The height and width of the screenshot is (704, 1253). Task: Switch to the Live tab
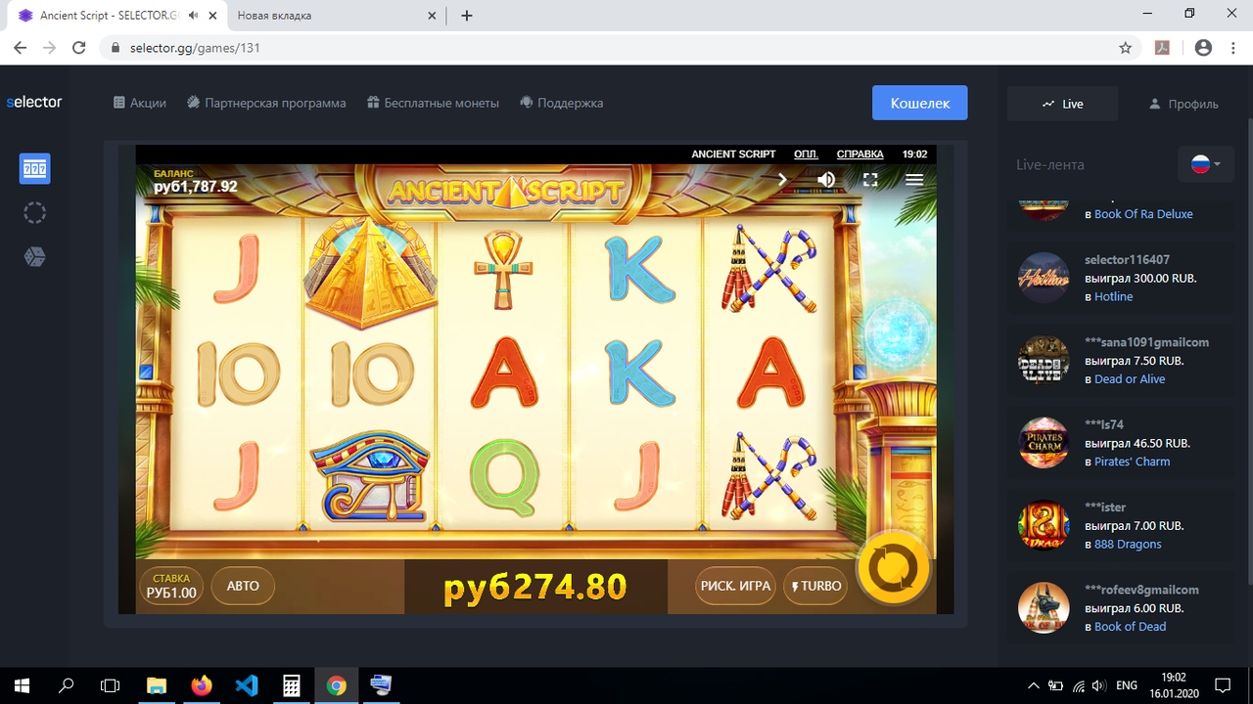(x=1063, y=104)
